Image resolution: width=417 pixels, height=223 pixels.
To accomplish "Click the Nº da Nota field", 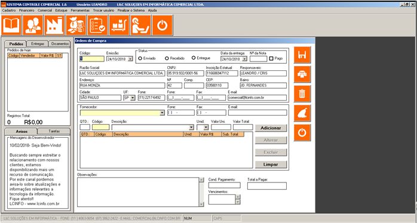I will click(258, 59).
